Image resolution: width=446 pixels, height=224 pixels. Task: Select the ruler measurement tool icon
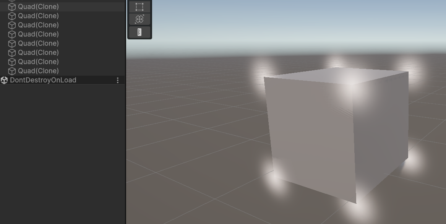(x=139, y=32)
